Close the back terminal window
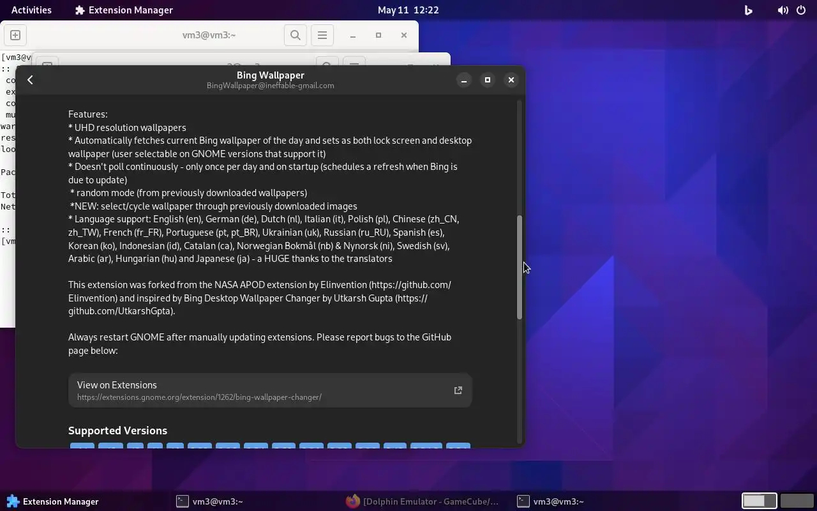817x511 pixels. click(x=404, y=35)
